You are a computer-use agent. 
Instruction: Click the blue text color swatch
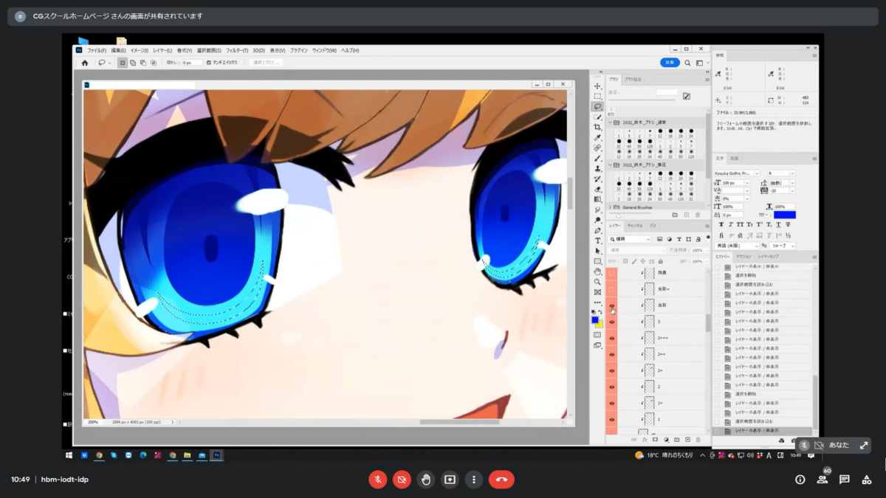784,215
